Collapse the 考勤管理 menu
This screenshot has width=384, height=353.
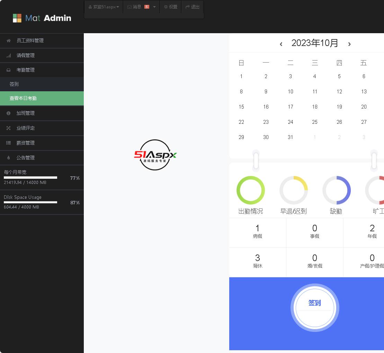(x=42, y=70)
